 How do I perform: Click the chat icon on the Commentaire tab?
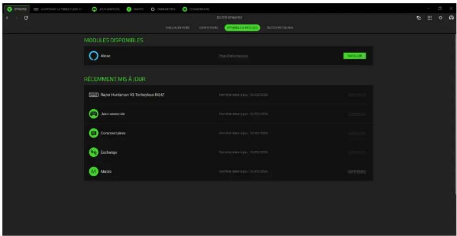(x=185, y=9)
